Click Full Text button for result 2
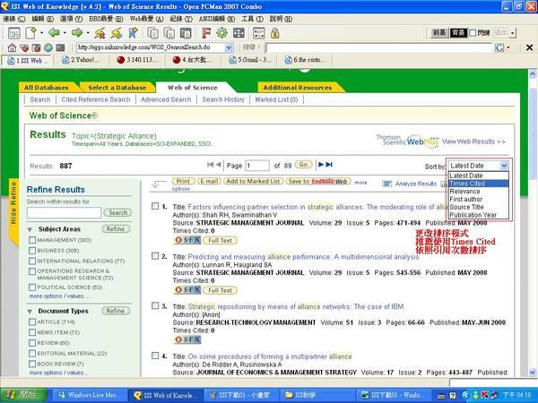The width and height of the screenshot is (538, 403). [220, 290]
